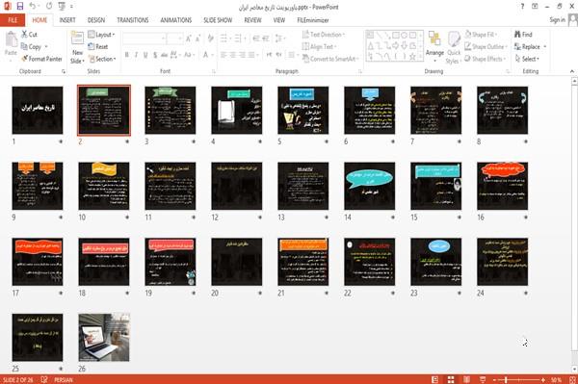Open Layout dropdown
This screenshot has width=578, height=384.
click(102, 35)
